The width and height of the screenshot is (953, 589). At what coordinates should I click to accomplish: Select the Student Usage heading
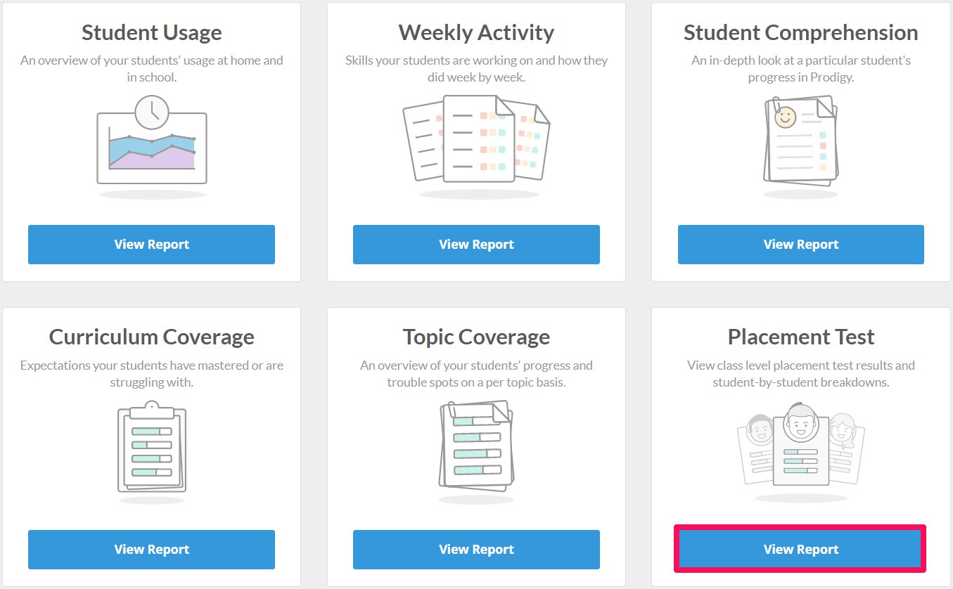151,32
